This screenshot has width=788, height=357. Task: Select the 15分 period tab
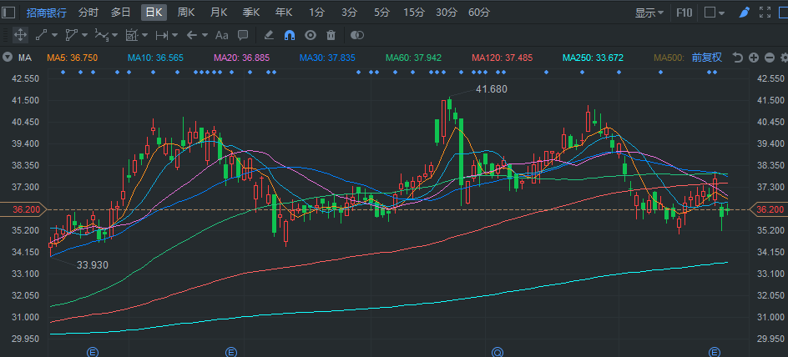click(414, 13)
